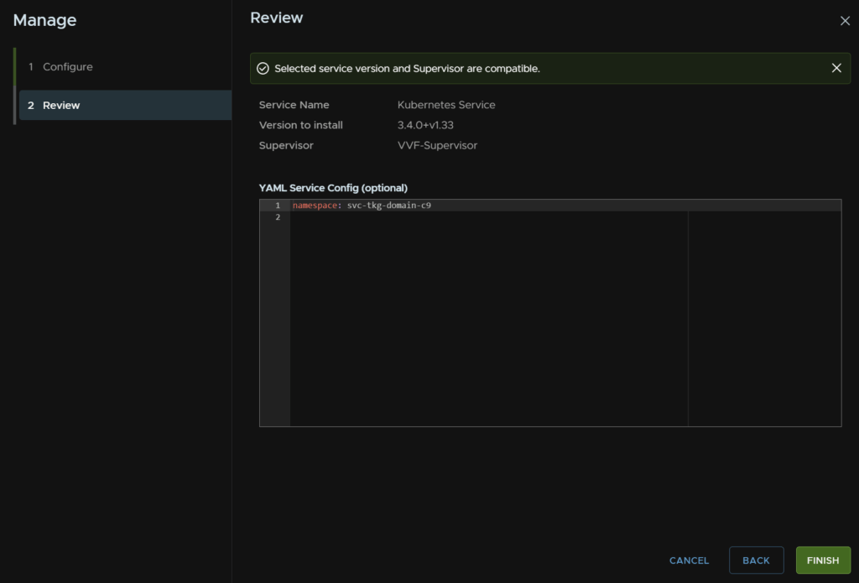
Task: Click the YAML Service Config (optional) heading
Action: (333, 188)
